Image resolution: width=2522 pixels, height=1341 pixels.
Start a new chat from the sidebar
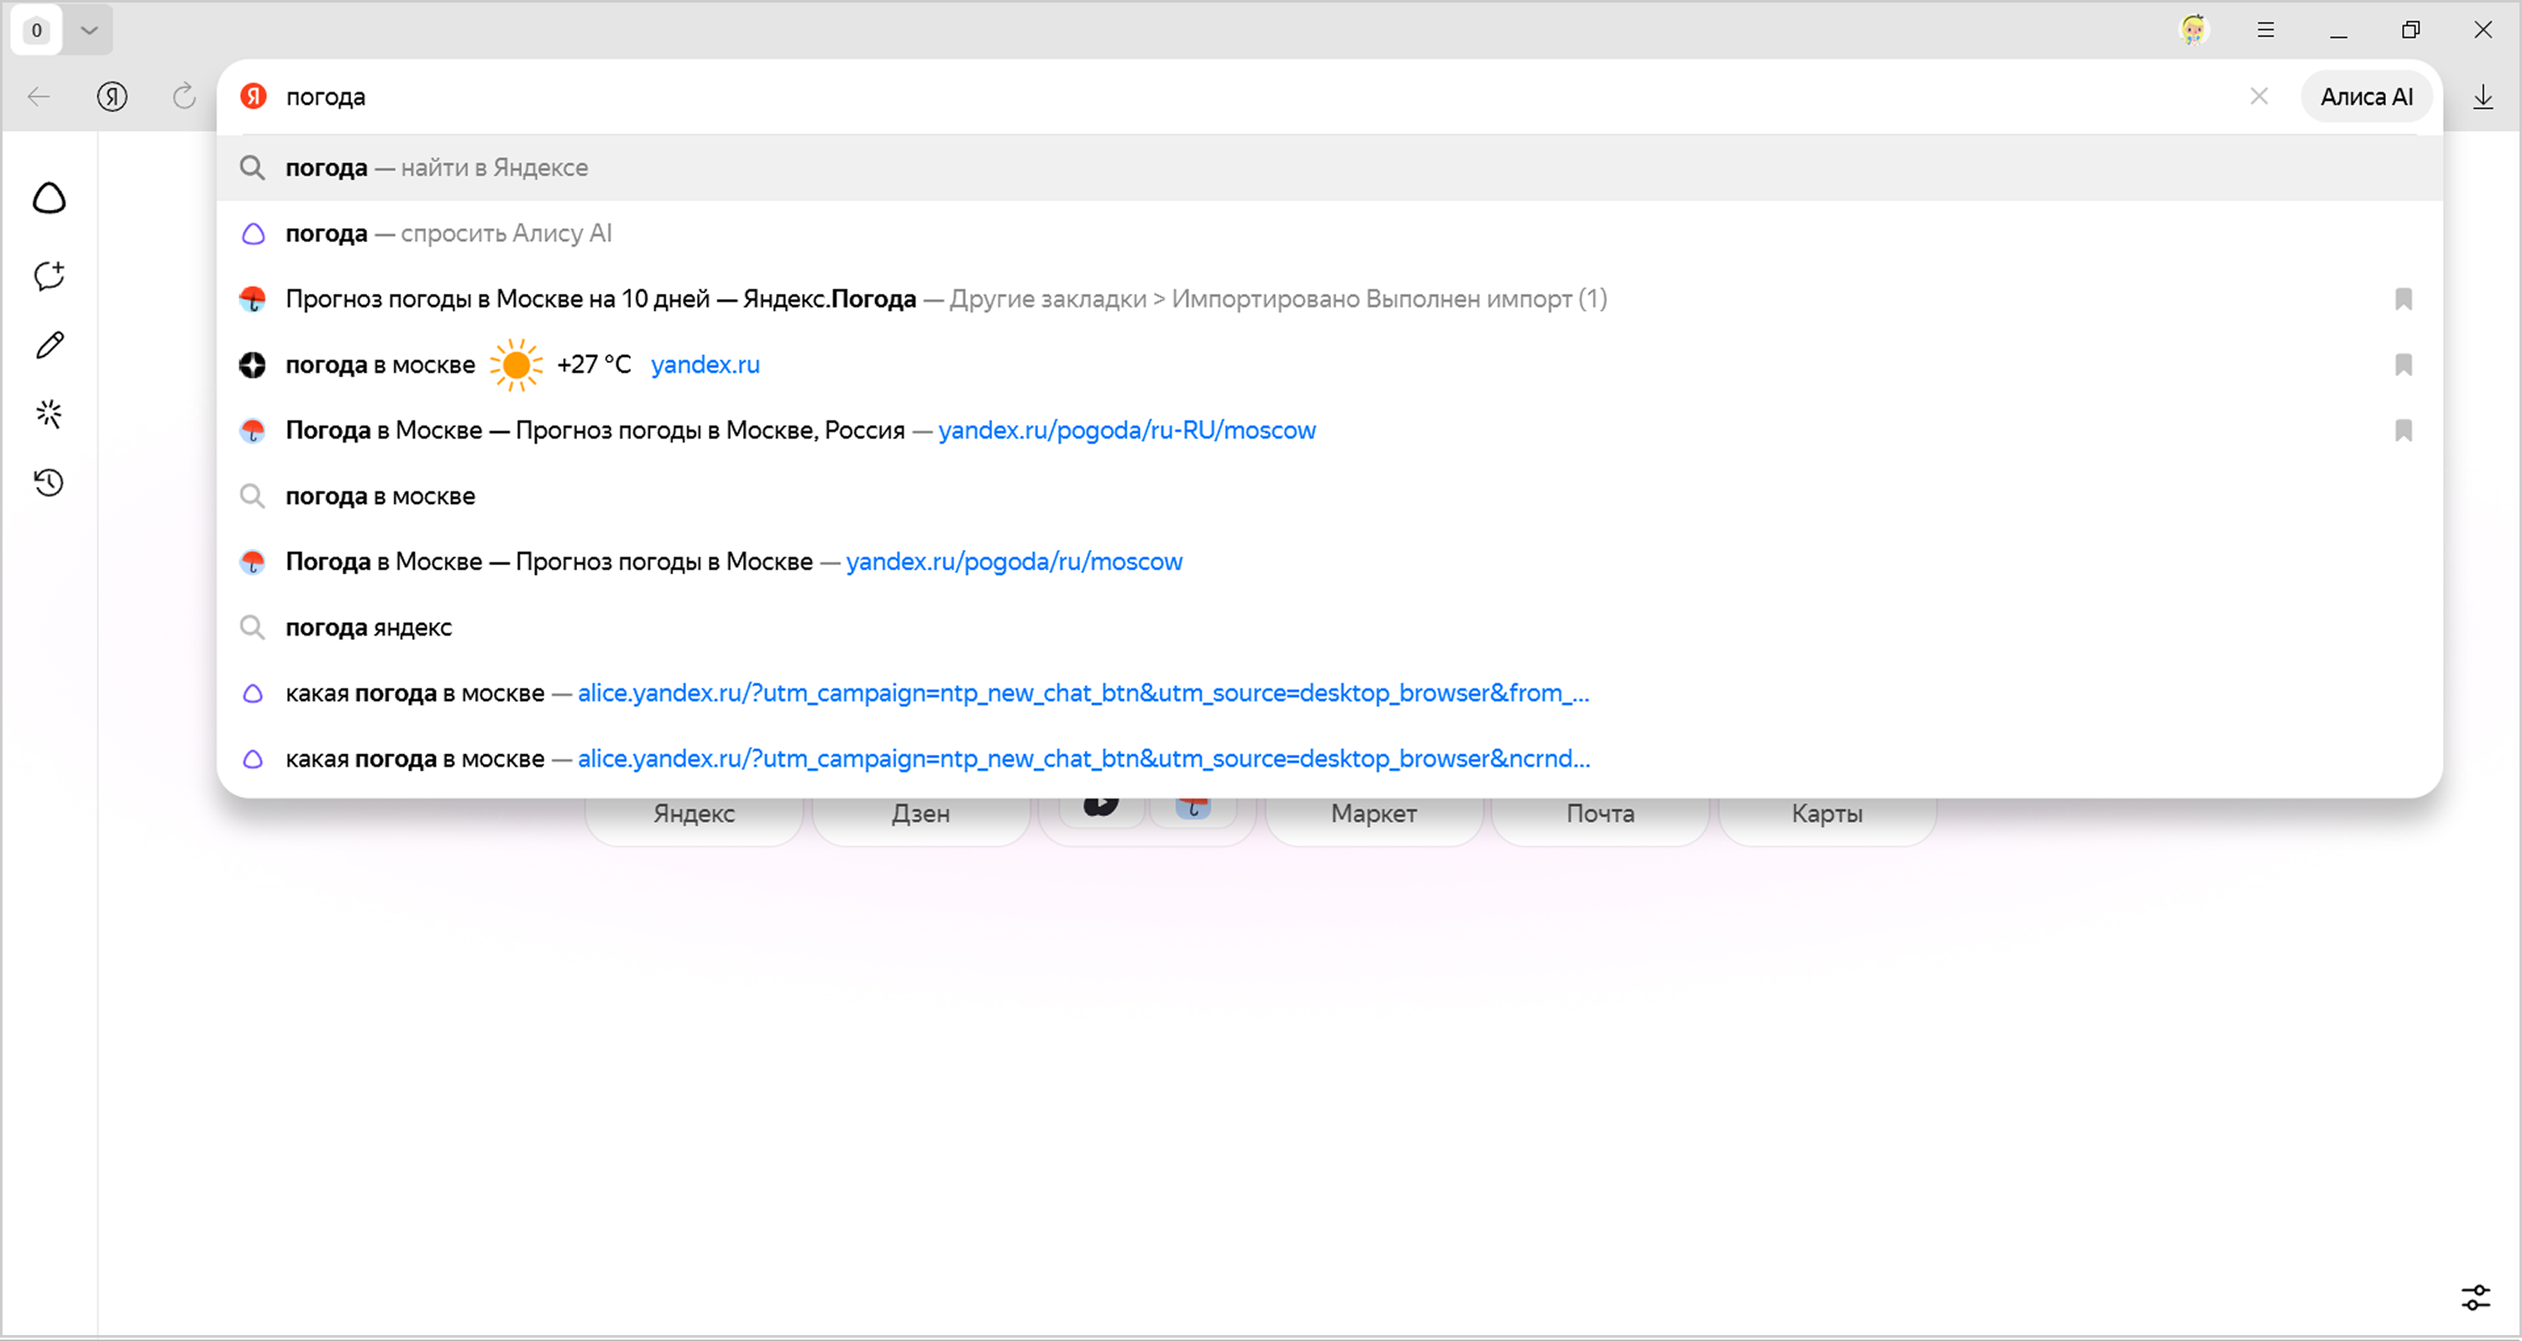coord(49,275)
